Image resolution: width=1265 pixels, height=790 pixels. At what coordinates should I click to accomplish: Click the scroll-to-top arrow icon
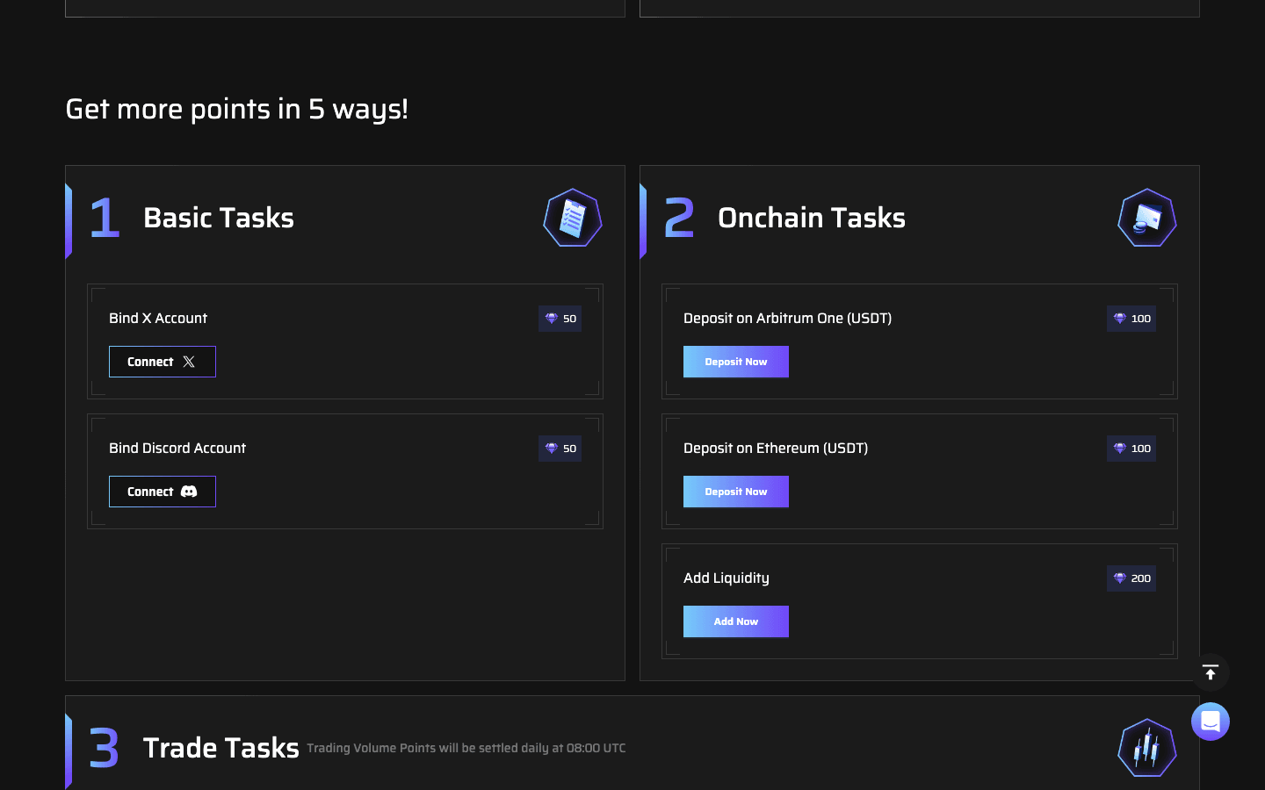1211,672
